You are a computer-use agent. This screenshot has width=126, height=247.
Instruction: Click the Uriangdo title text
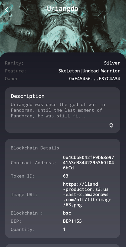(63, 9)
